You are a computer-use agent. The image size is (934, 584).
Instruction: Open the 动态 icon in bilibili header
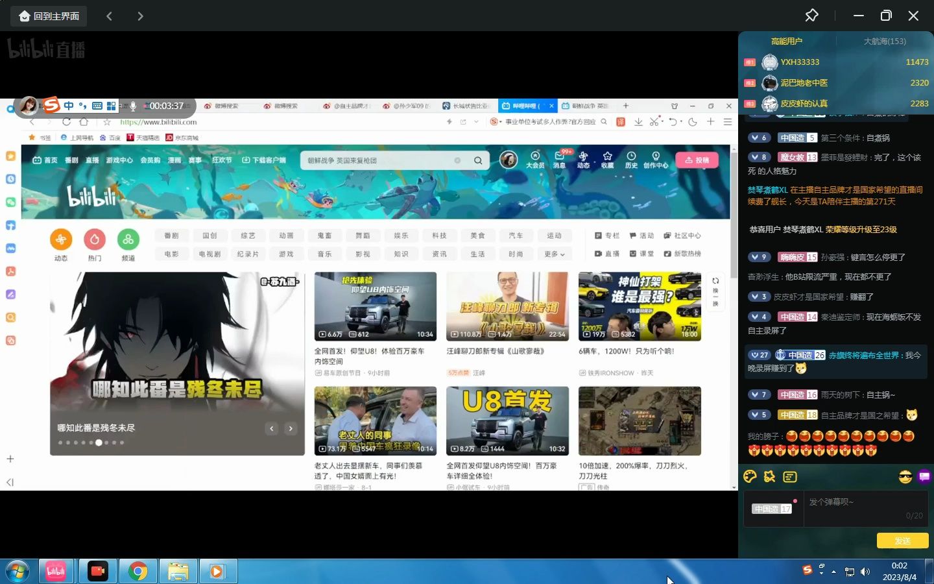pos(583,160)
